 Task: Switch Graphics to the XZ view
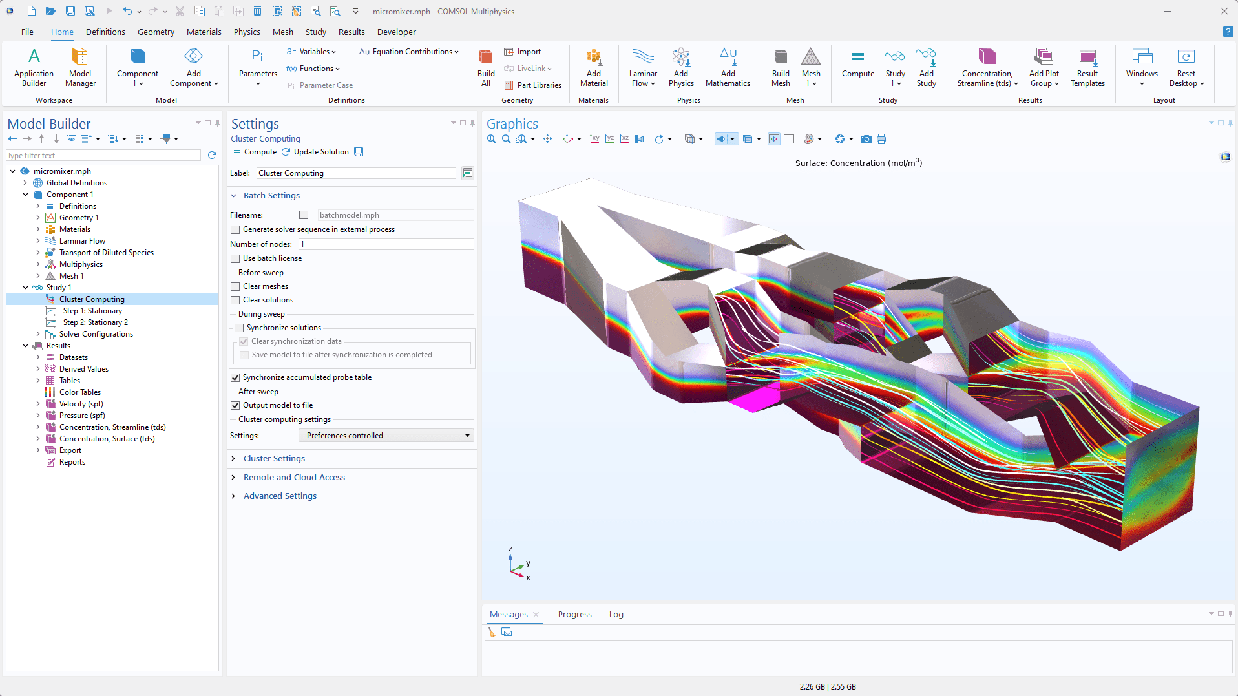(624, 139)
